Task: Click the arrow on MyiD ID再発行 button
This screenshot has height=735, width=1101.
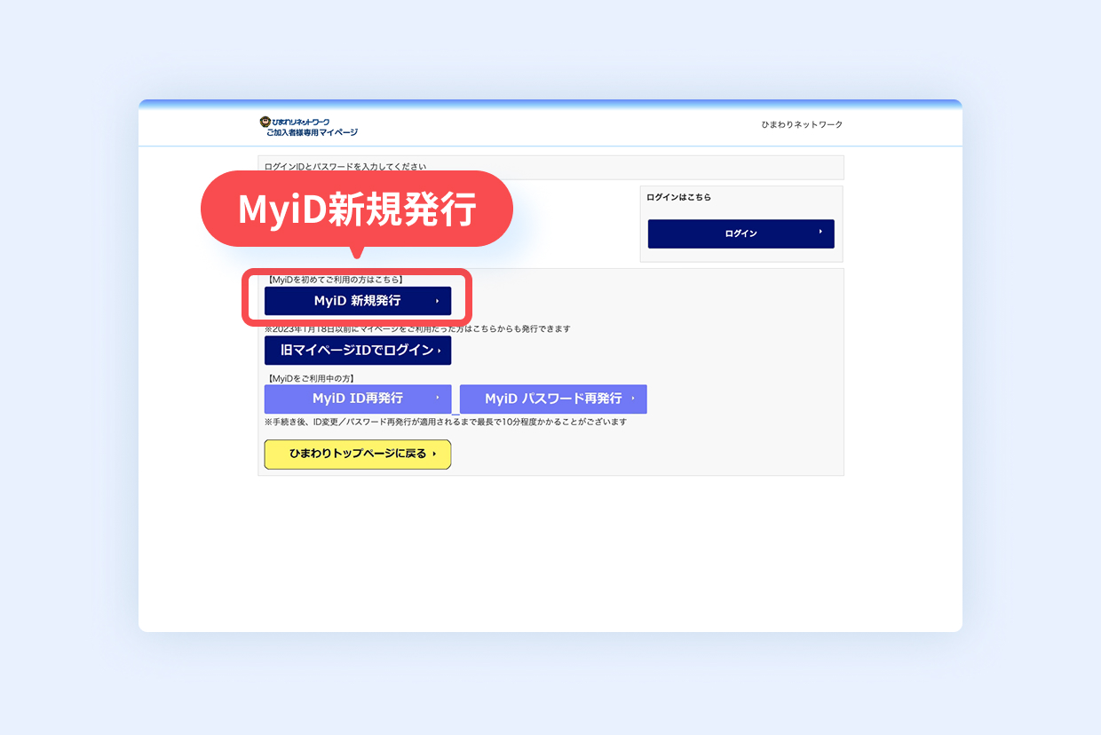Action: coord(437,399)
